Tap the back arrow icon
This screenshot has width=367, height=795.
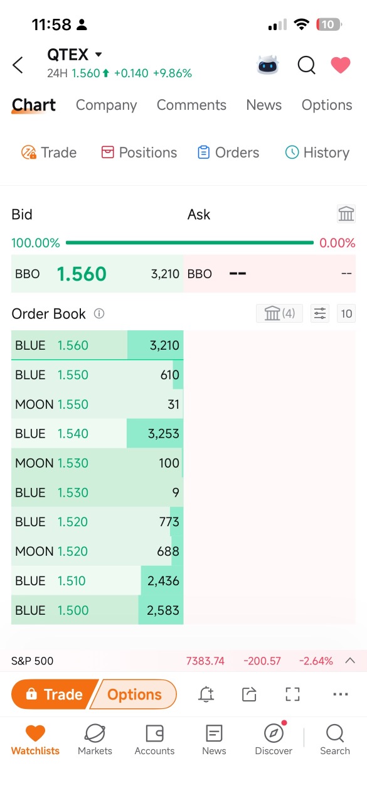[18, 65]
